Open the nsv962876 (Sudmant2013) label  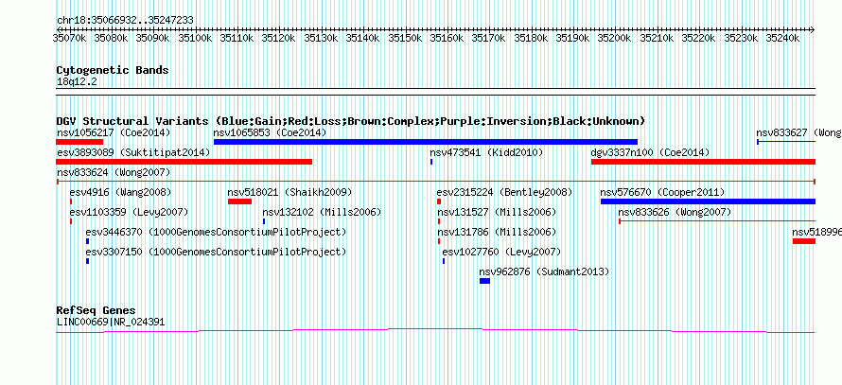(x=545, y=271)
